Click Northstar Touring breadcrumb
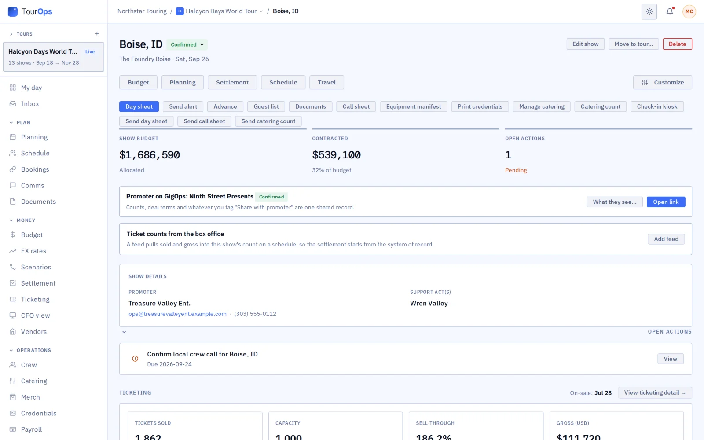Screen dimensions: 704x440 pyautogui.click(x=142, y=11)
